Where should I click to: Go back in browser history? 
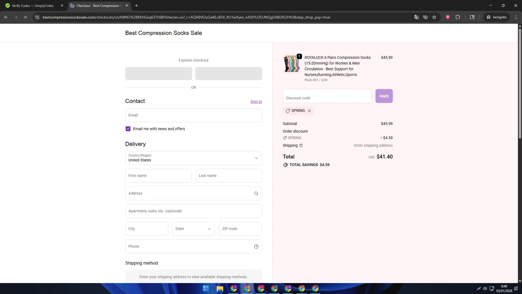pyautogui.click(x=6, y=17)
